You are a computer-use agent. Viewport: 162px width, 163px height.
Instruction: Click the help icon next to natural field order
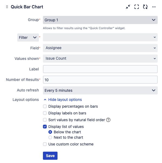point(108,120)
